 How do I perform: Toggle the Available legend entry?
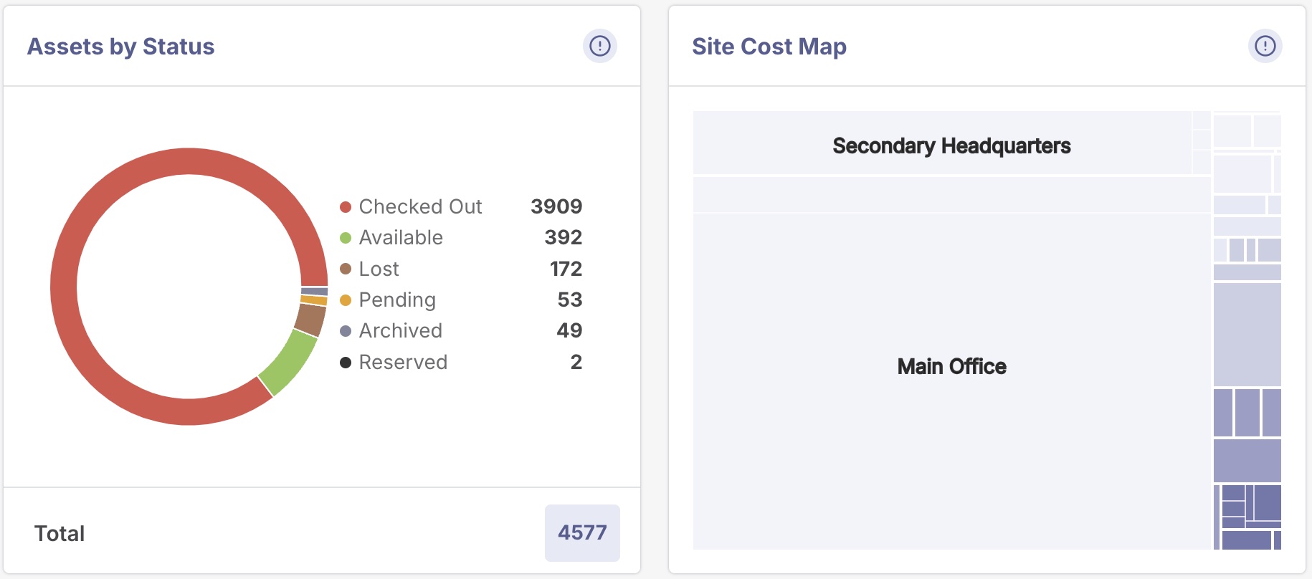401,238
